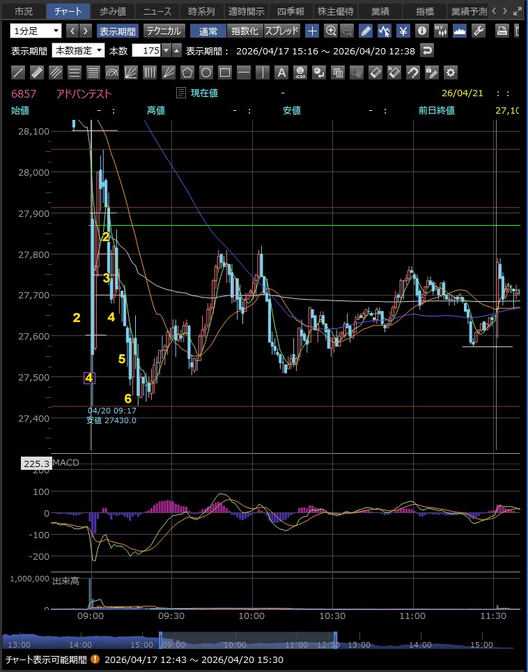Click the print chart icon
Image resolution: width=528 pixels, height=672 pixels.
tap(502, 31)
